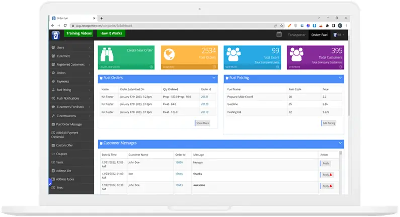Expand the Users sidebar menu

tap(71, 48)
